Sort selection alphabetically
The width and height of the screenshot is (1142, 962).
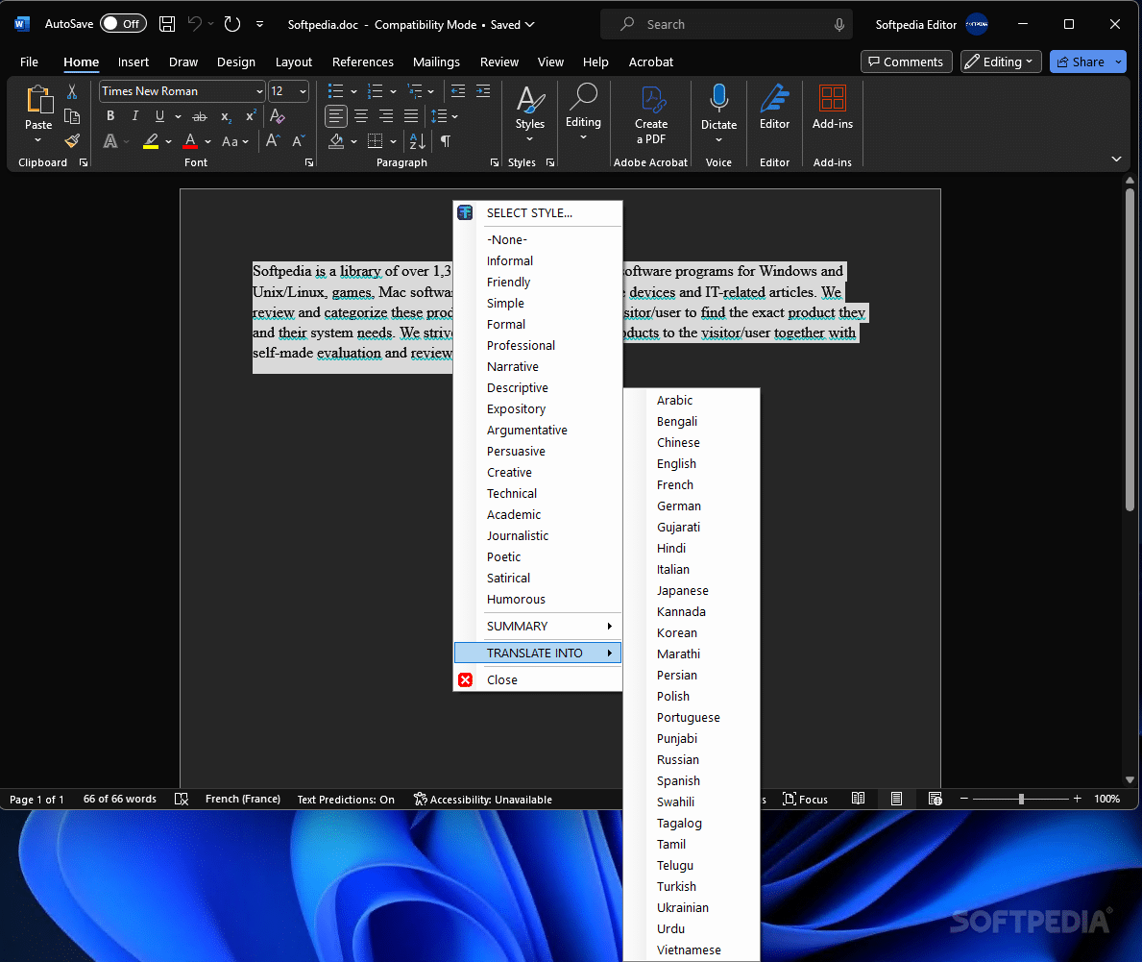(418, 140)
